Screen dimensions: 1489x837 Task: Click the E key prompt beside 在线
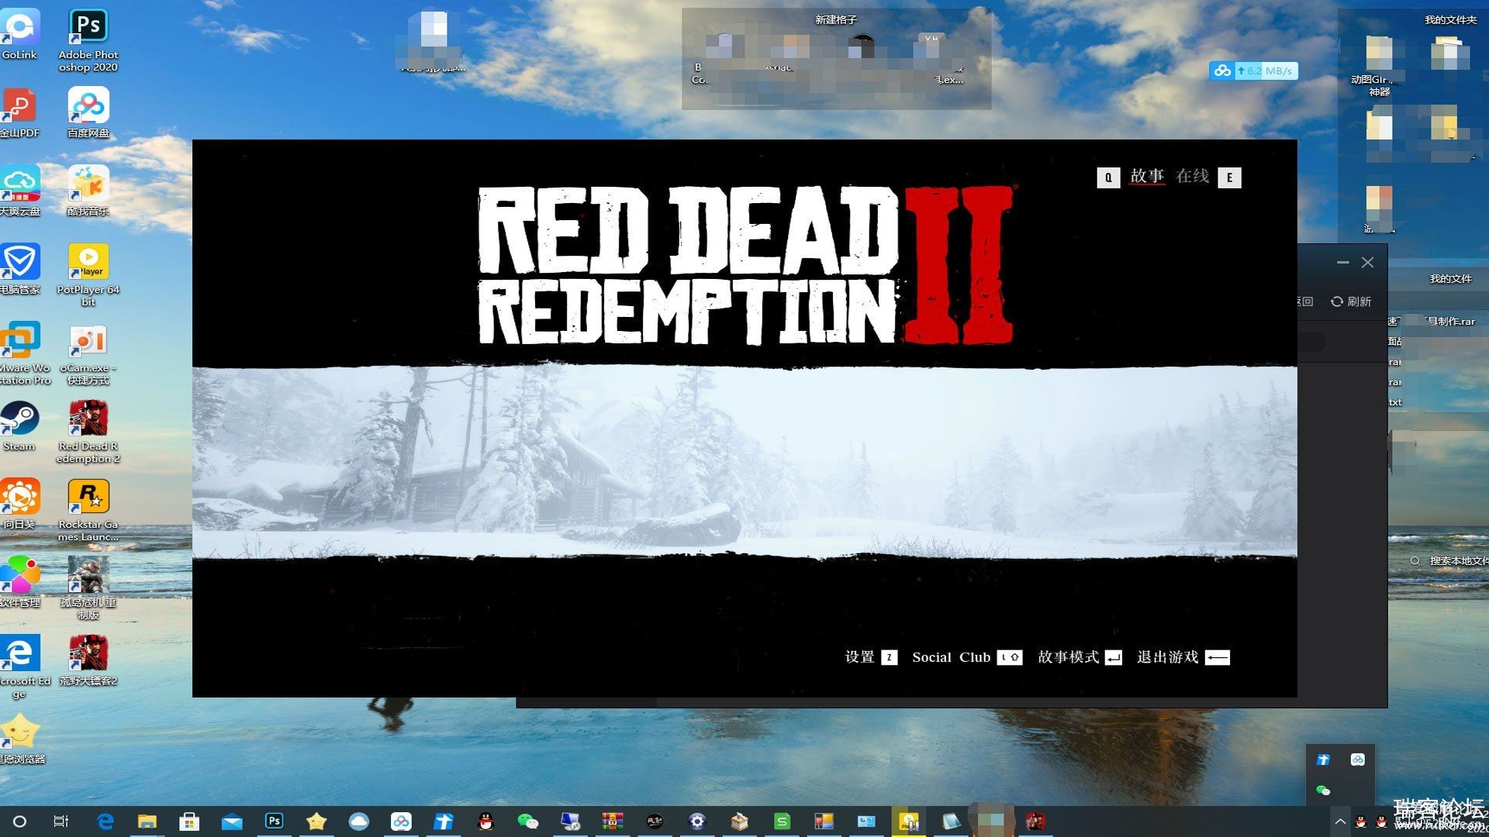pyautogui.click(x=1229, y=177)
